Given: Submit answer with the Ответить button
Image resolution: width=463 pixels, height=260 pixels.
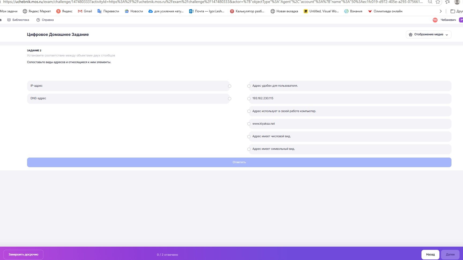Looking at the screenshot, I should point(239,162).
